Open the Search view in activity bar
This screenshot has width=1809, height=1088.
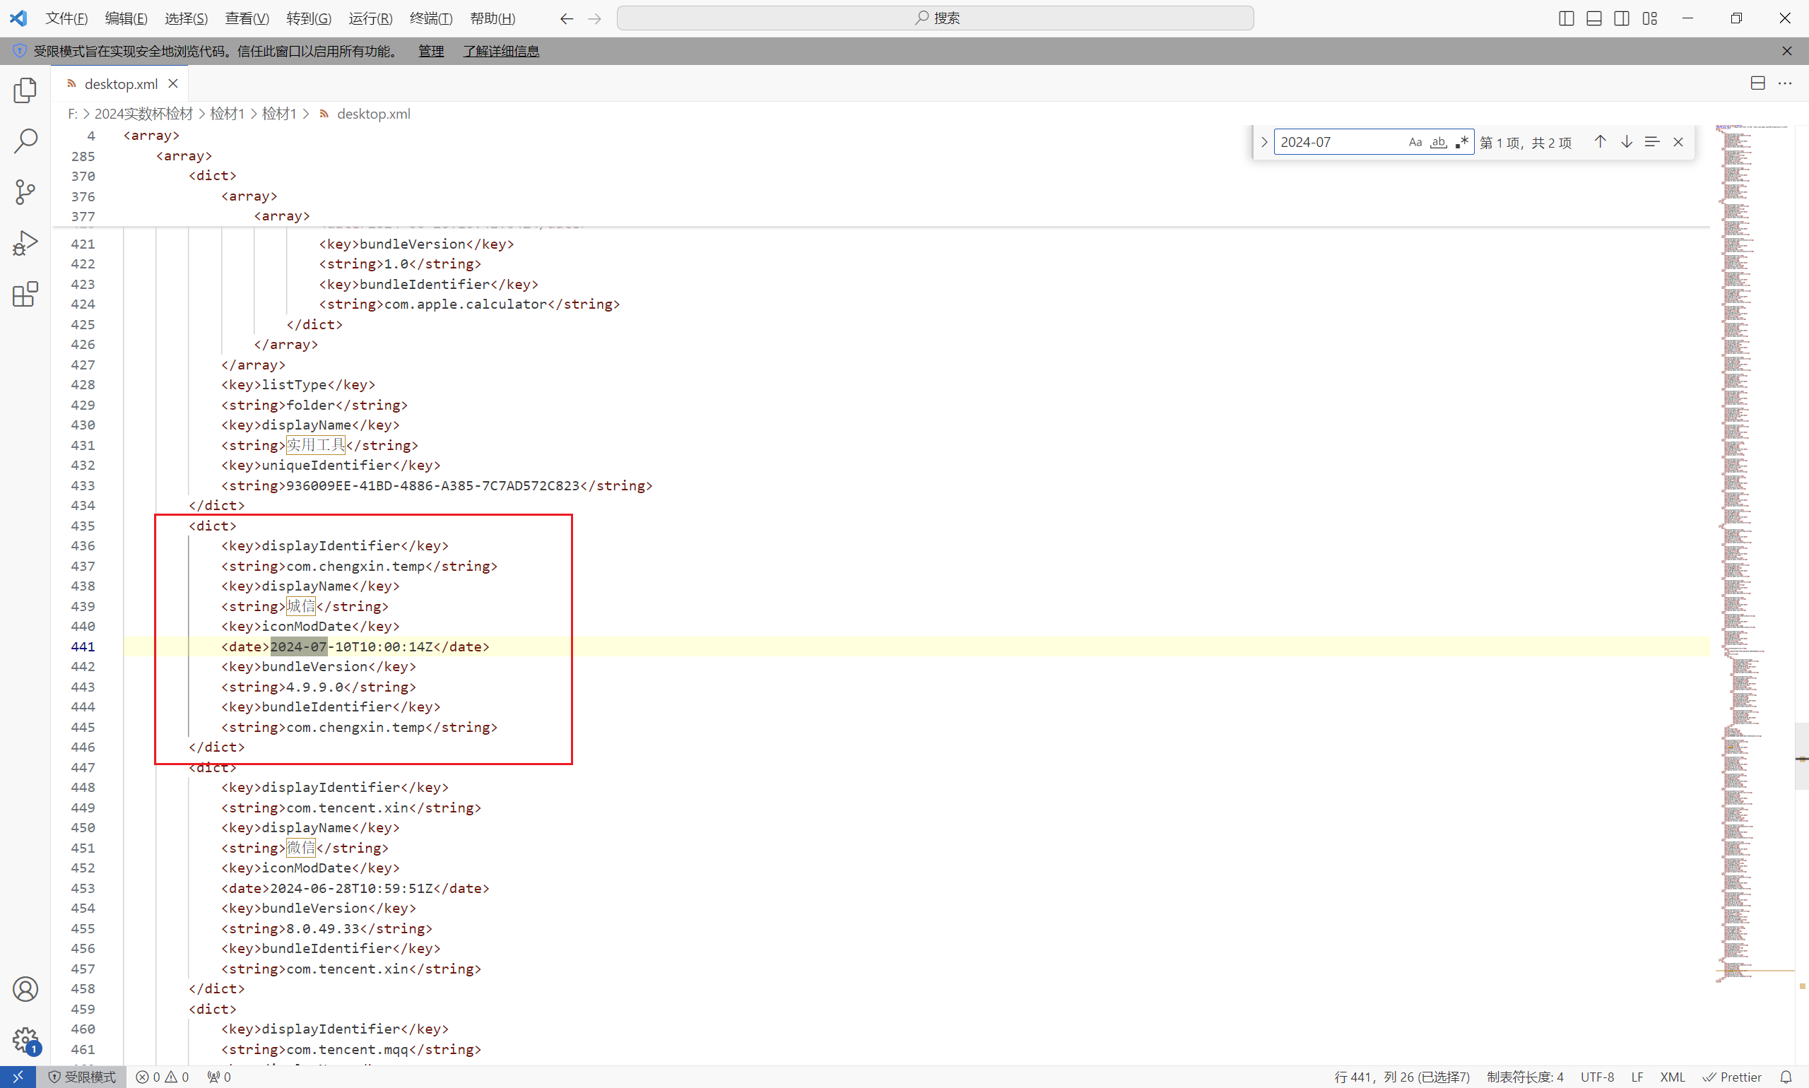tap(25, 141)
